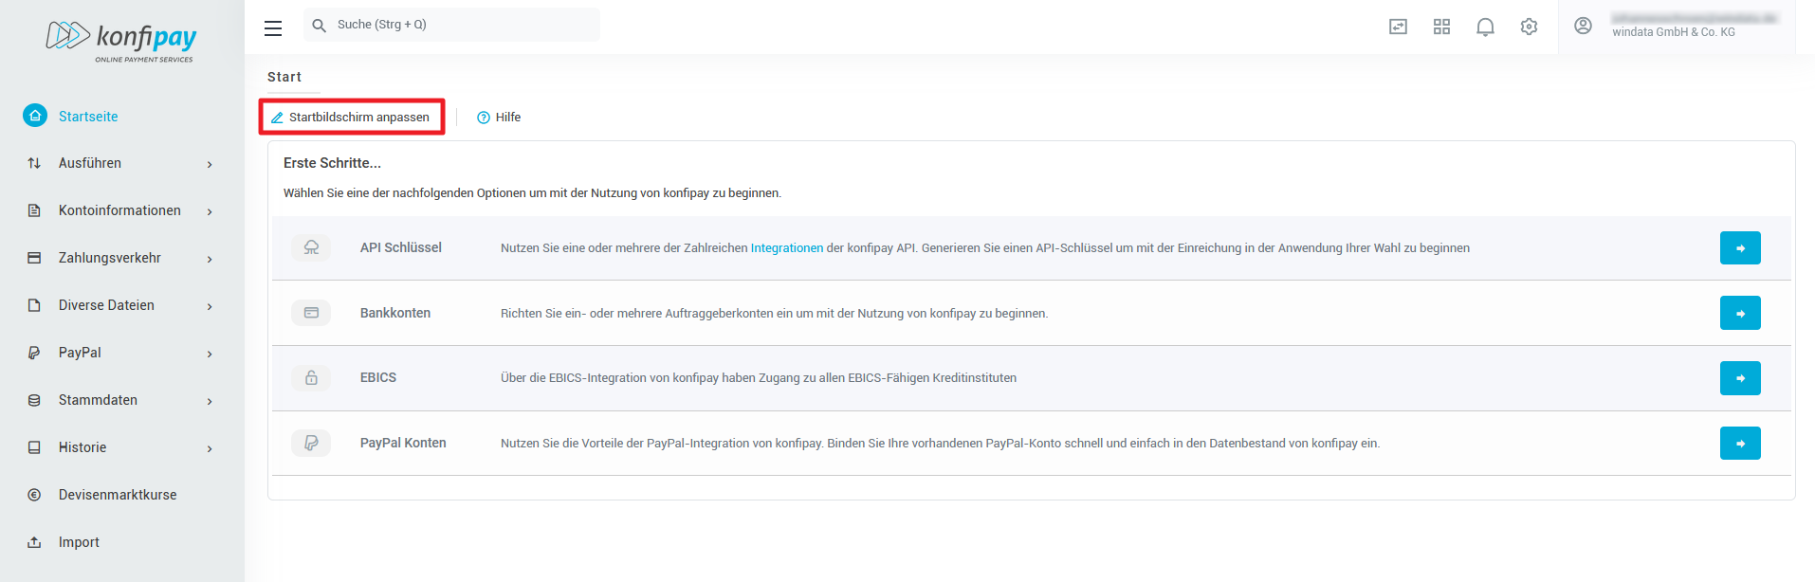Click the arrow button for API Schlüssel
Image resolution: width=1815 pixels, height=582 pixels.
(x=1739, y=248)
